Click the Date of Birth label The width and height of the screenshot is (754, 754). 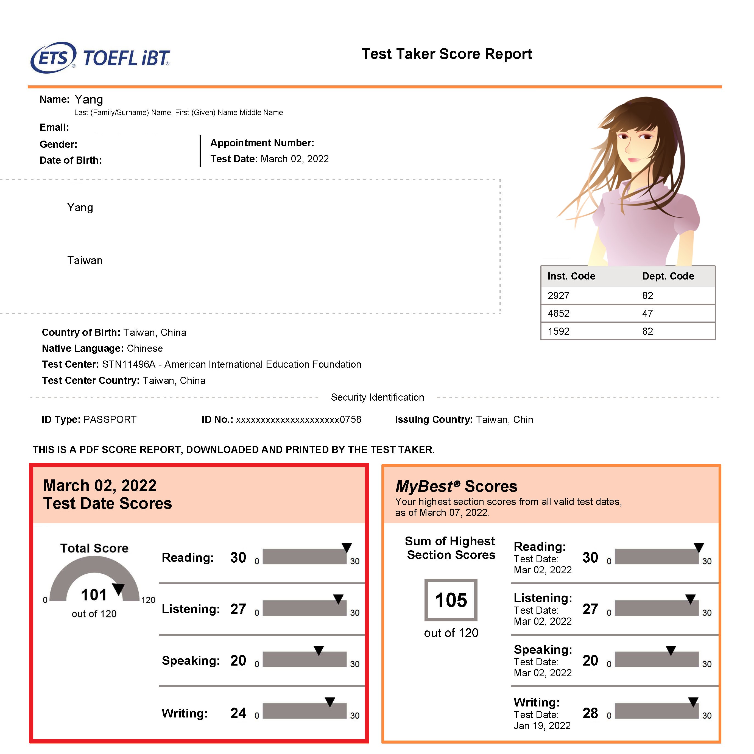tap(71, 160)
